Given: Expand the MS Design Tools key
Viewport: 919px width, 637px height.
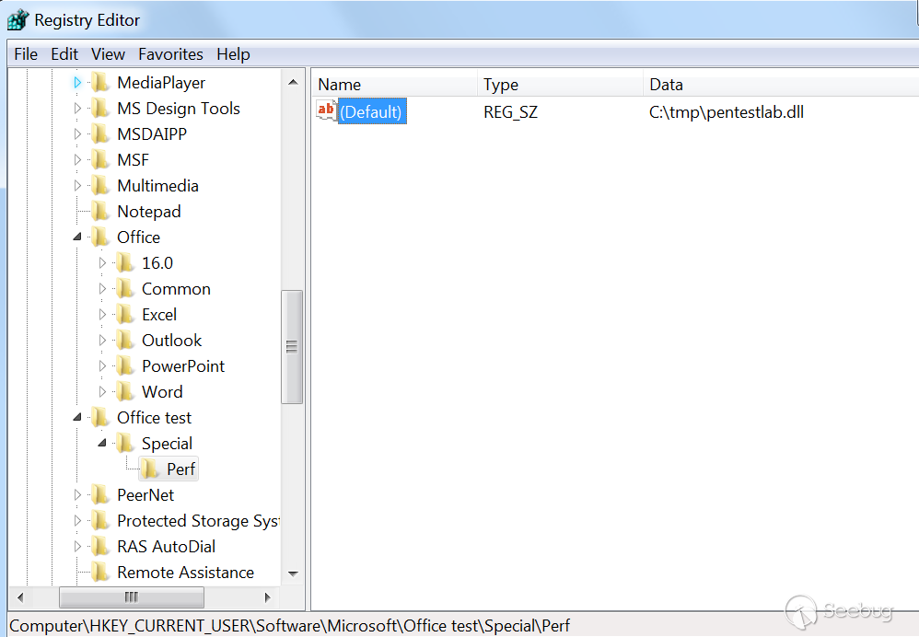Looking at the screenshot, I should click(x=77, y=109).
